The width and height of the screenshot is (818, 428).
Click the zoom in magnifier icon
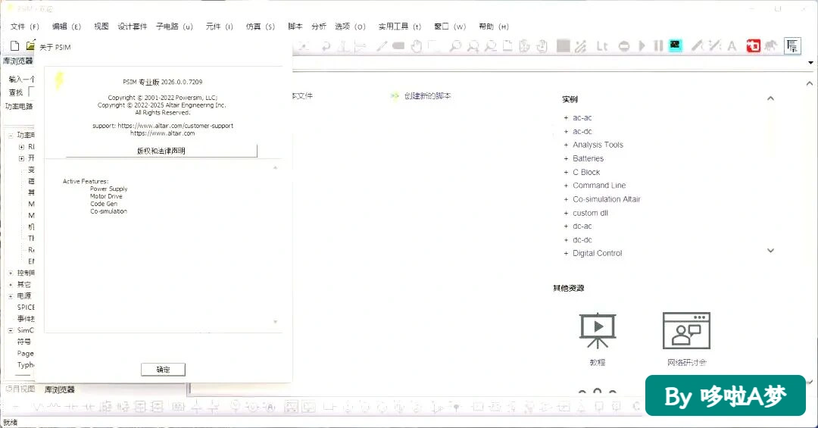473,46
